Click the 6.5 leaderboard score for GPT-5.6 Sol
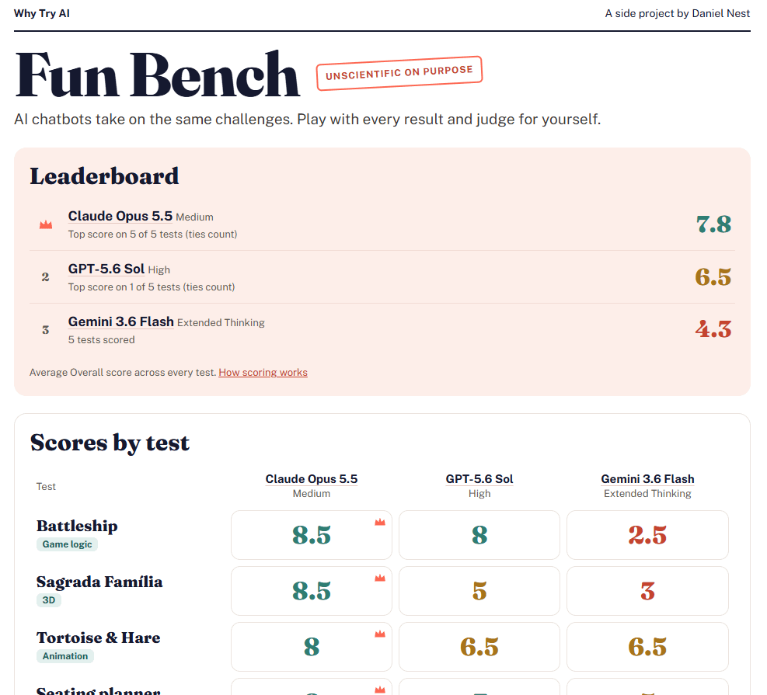This screenshot has height=695, width=767. click(713, 277)
